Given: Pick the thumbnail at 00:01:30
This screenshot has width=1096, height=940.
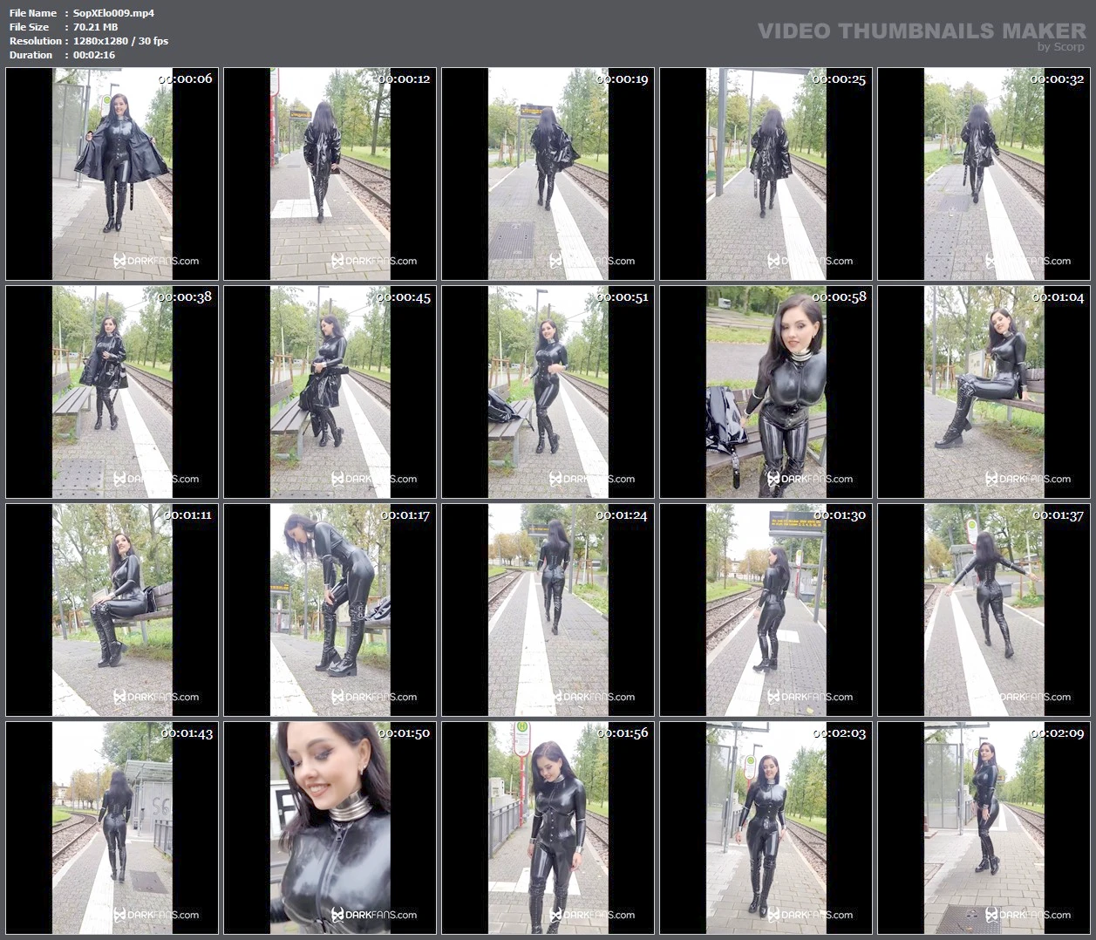Looking at the screenshot, I should click(x=766, y=610).
